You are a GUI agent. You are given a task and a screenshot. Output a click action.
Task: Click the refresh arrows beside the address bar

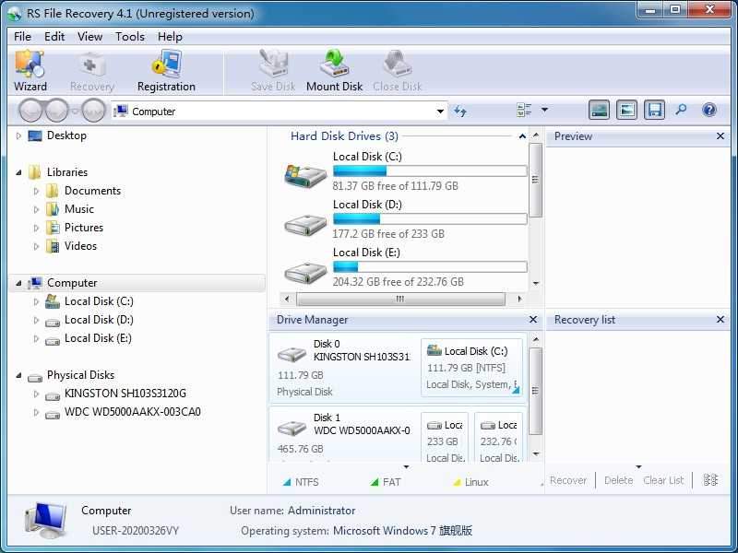tap(459, 111)
